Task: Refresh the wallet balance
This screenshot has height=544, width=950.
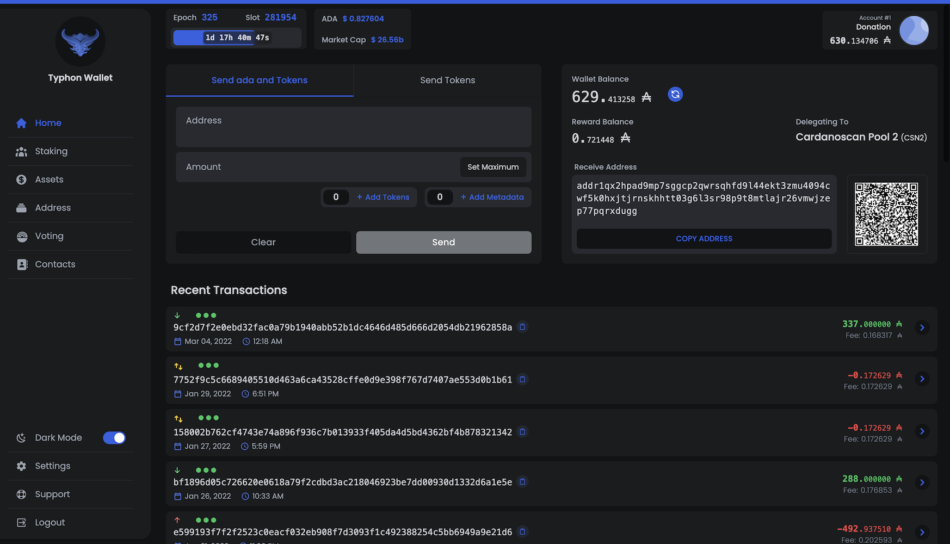Action: click(x=675, y=95)
